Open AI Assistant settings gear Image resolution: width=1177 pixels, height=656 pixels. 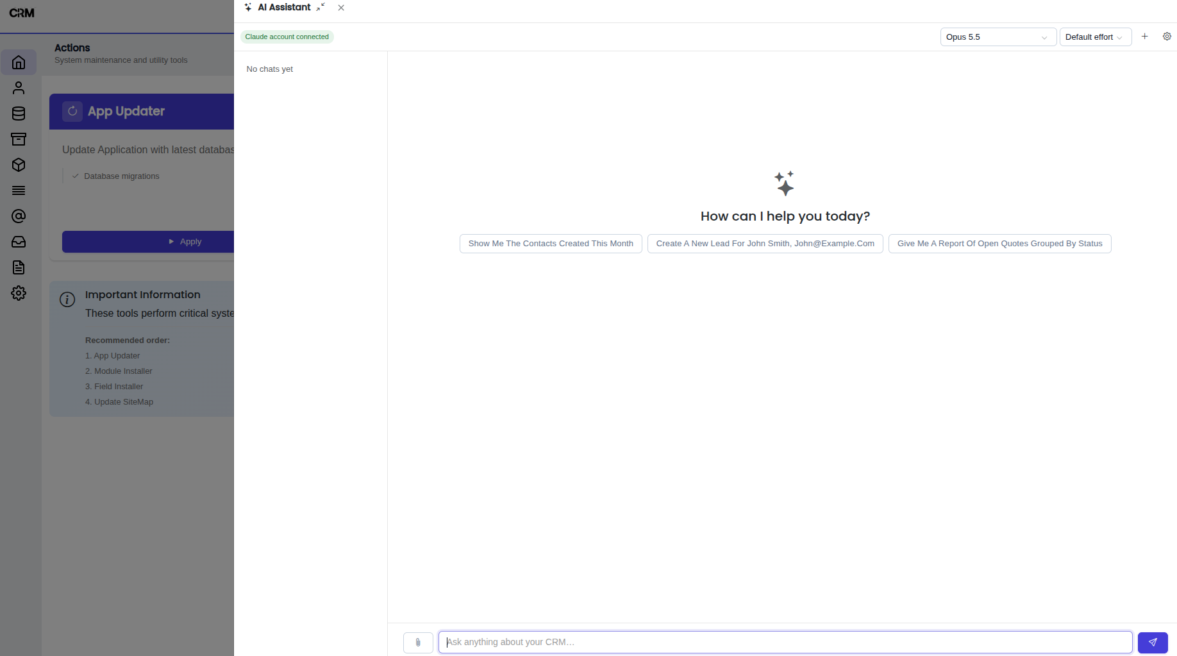pos(1167,37)
